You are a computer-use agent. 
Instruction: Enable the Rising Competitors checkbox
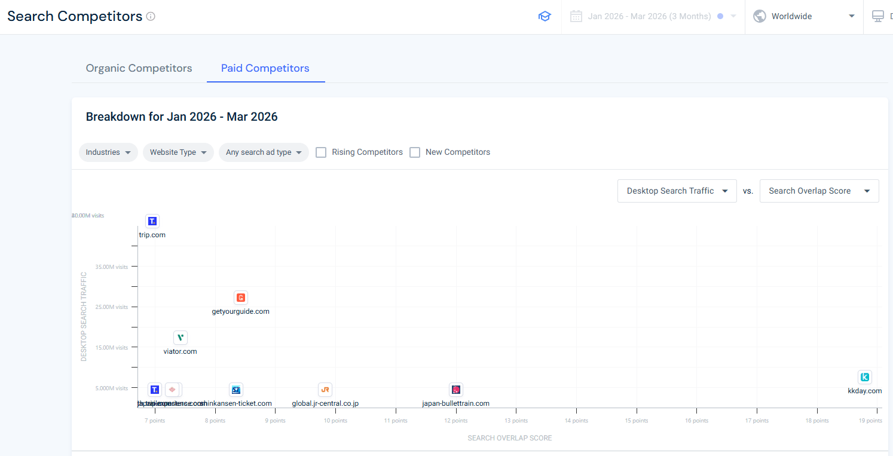321,152
